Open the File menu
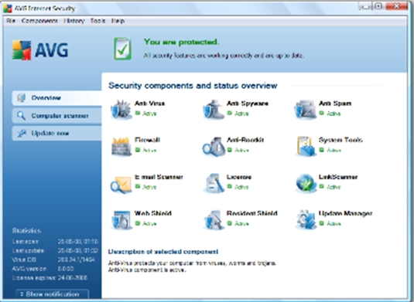The image size is (414, 302). click(x=11, y=21)
